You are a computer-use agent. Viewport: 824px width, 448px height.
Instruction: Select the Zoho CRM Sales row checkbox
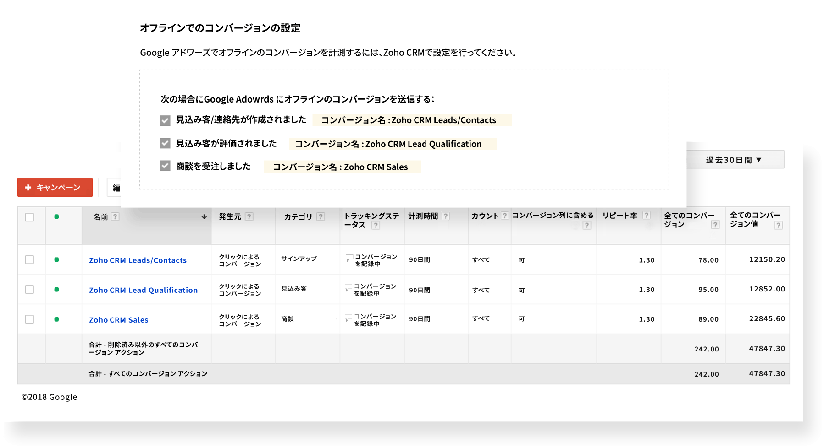30,319
